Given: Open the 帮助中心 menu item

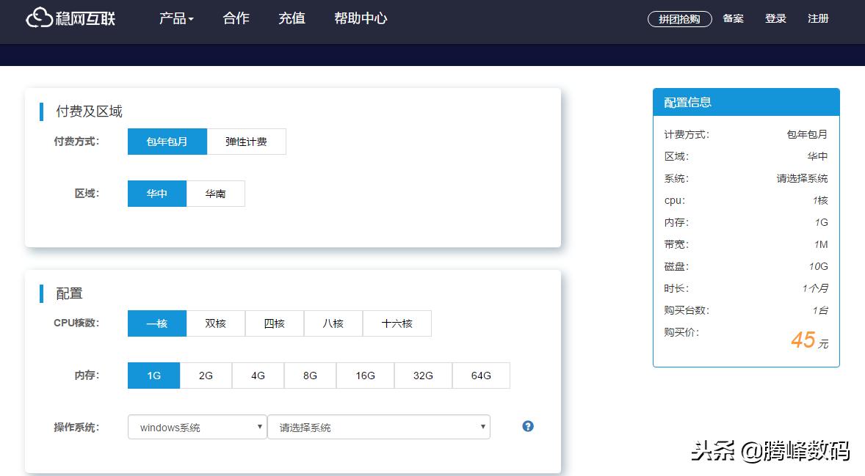Looking at the screenshot, I should point(360,18).
